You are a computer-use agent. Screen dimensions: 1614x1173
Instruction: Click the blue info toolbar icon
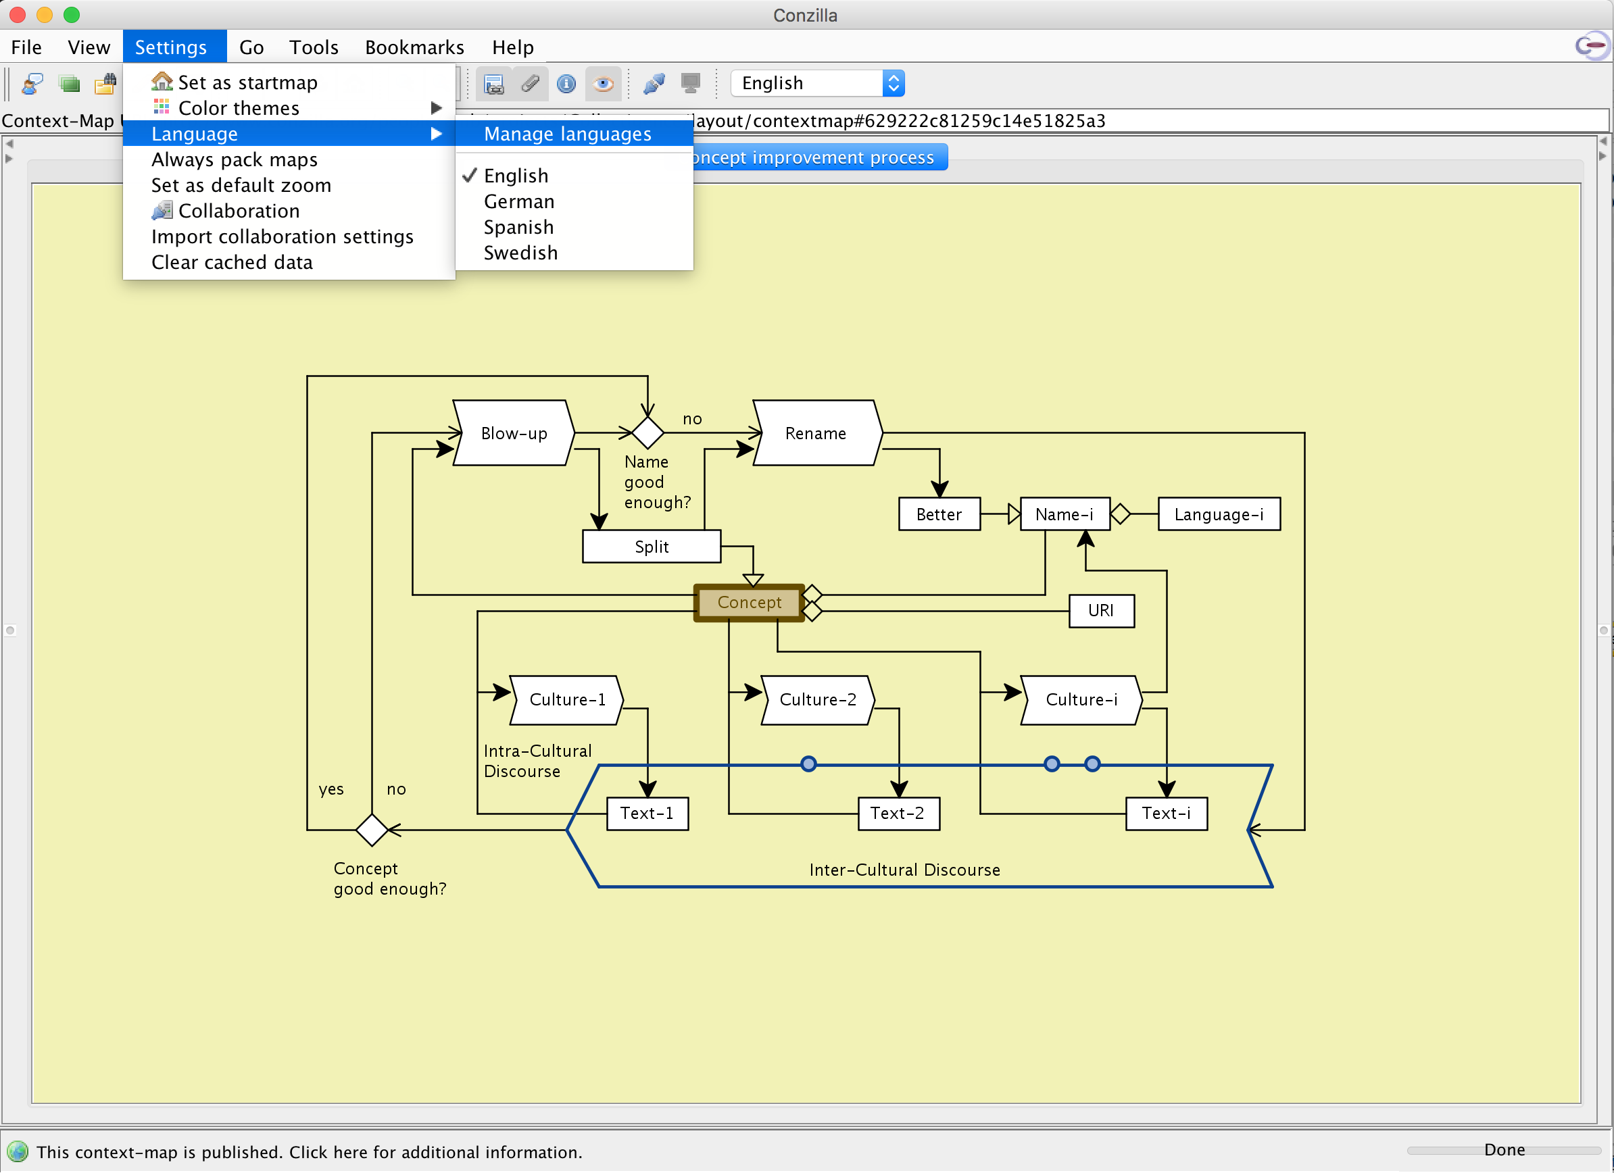click(566, 84)
